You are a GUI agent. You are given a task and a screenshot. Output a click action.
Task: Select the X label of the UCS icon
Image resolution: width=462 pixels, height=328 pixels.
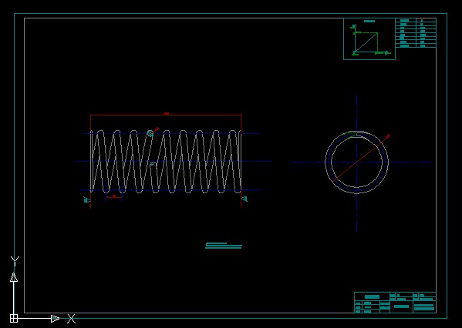pyautogui.click(x=71, y=319)
